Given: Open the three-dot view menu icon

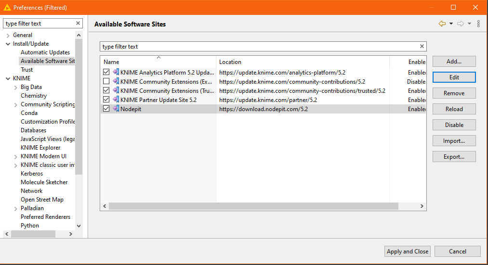Looking at the screenshot, I should 478,24.
